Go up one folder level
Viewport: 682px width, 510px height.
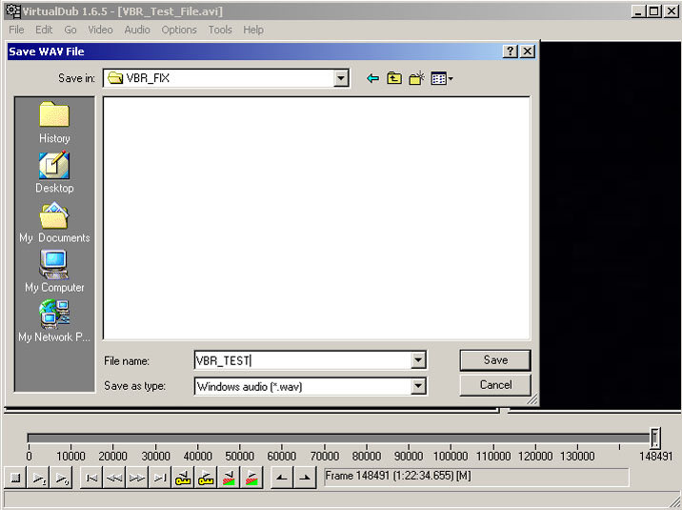pyautogui.click(x=394, y=78)
